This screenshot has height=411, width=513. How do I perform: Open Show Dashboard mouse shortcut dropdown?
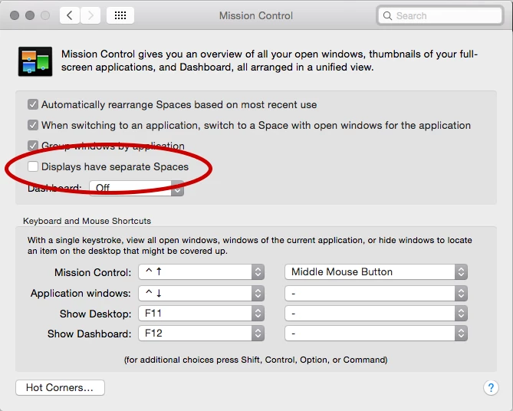click(376, 334)
